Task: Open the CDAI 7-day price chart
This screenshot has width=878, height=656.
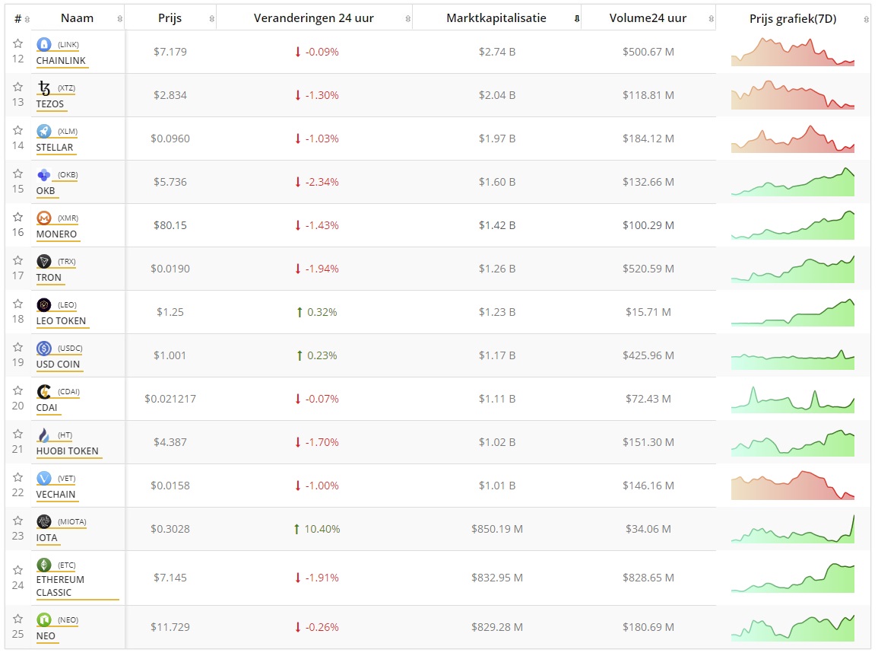Action: [x=792, y=400]
